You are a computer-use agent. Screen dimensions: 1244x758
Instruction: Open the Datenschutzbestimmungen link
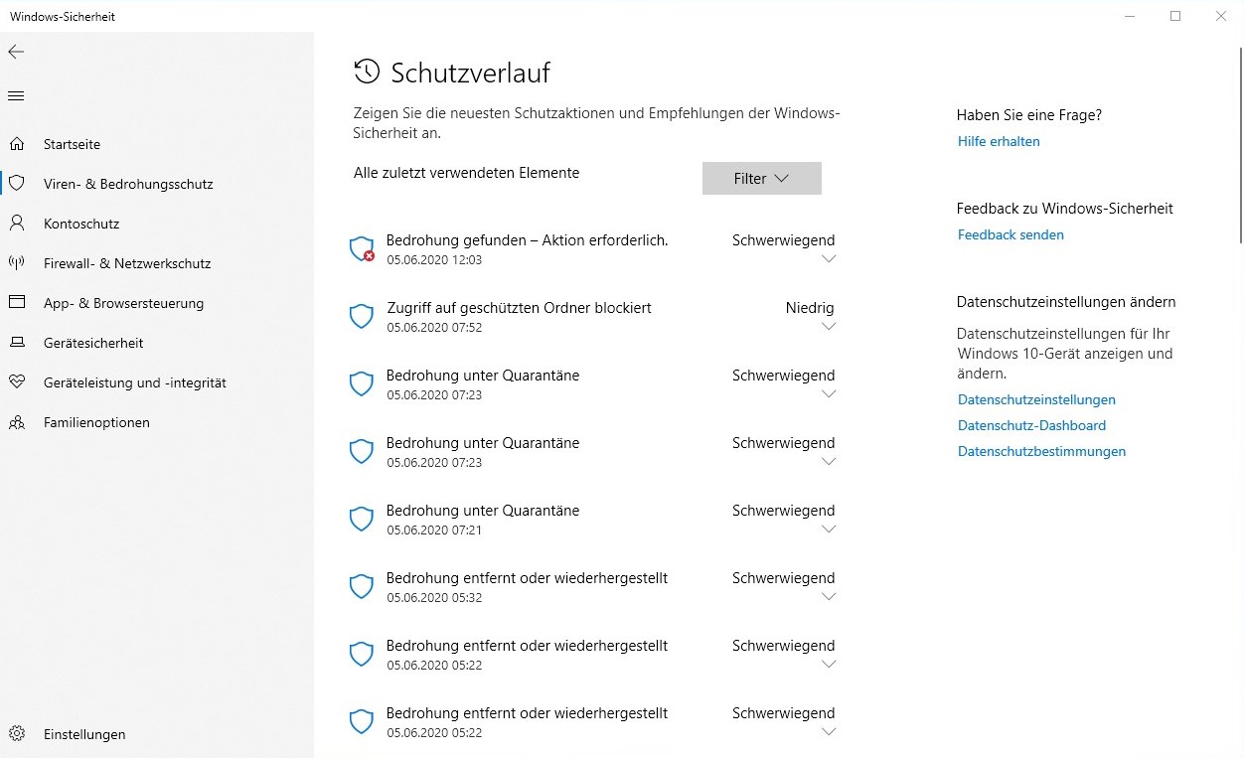coord(1041,451)
